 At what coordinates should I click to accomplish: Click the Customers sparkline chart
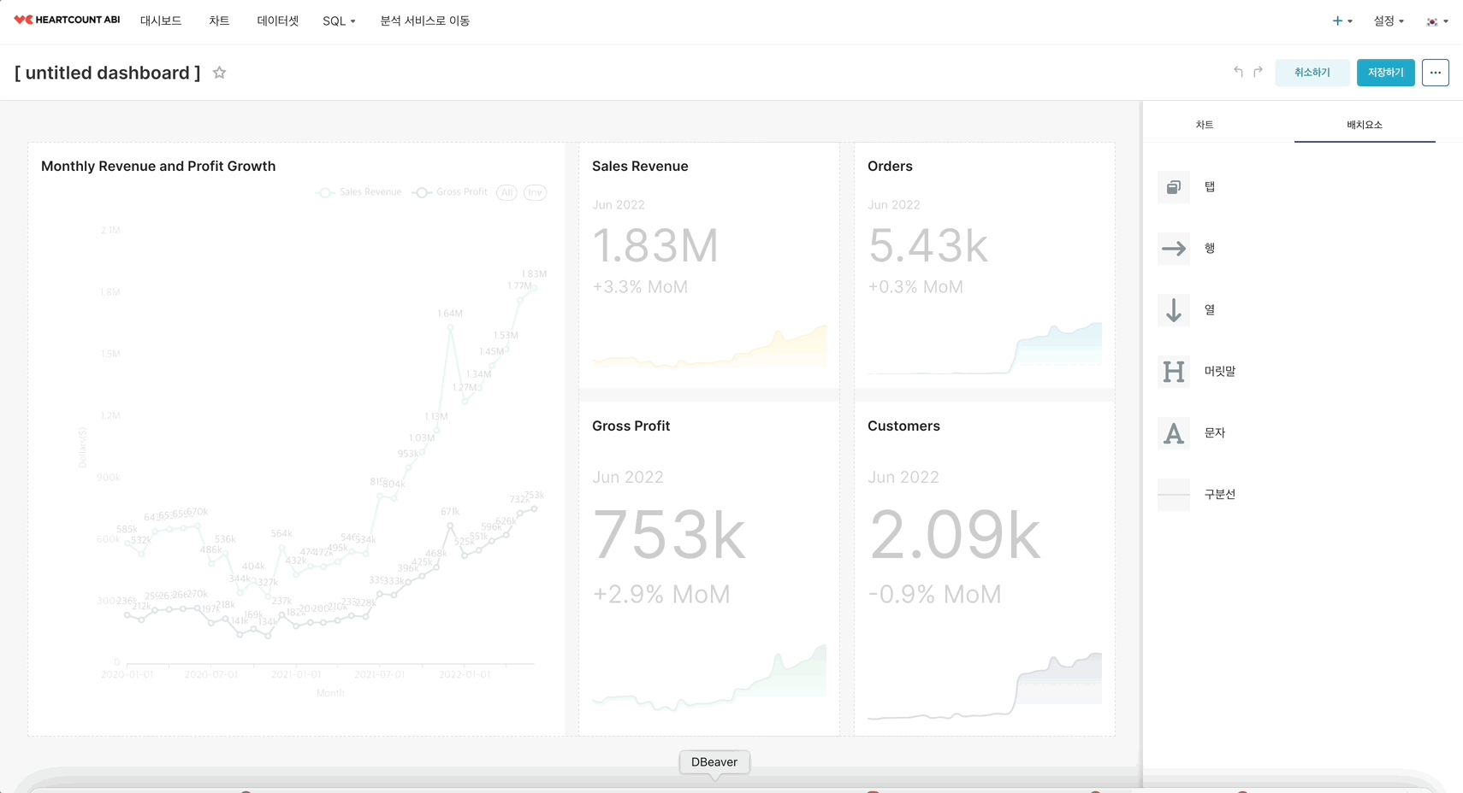coord(985,686)
